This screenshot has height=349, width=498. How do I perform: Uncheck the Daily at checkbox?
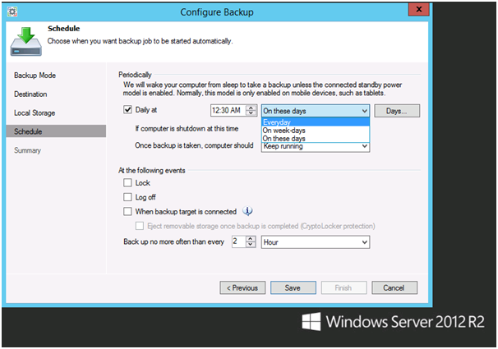coord(127,110)
